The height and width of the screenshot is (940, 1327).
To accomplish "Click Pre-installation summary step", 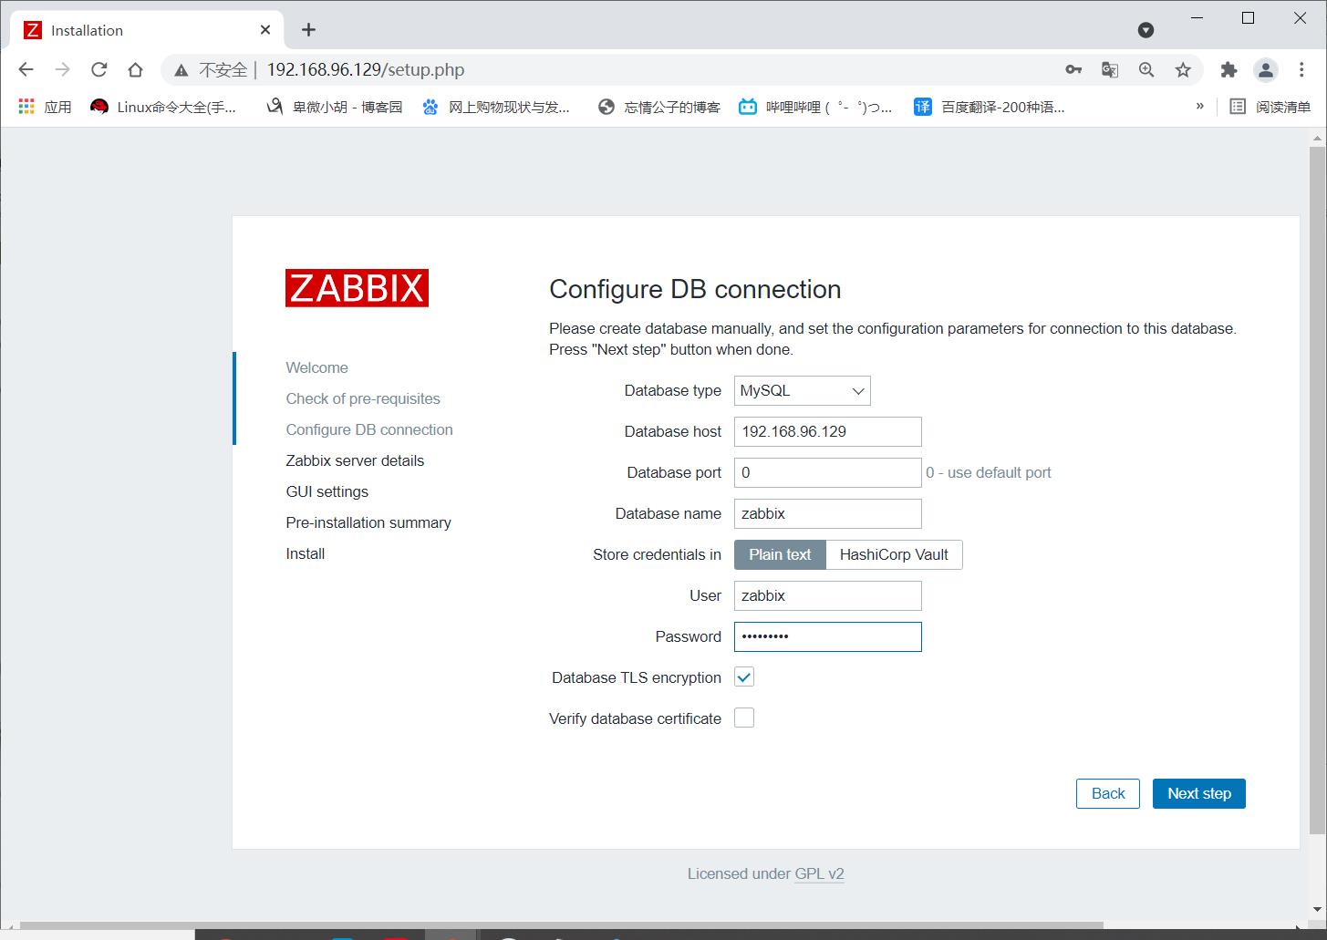I will (368, 522).
